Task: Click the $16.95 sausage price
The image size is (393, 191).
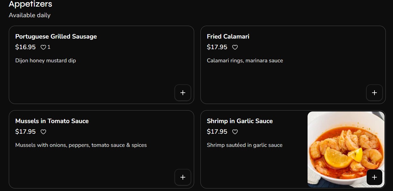Action: click(x=25, y=47)
